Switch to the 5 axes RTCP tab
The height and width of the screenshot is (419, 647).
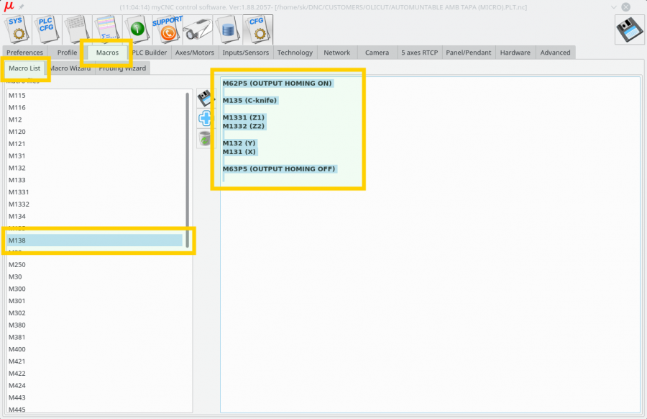(x=420, y=53)
